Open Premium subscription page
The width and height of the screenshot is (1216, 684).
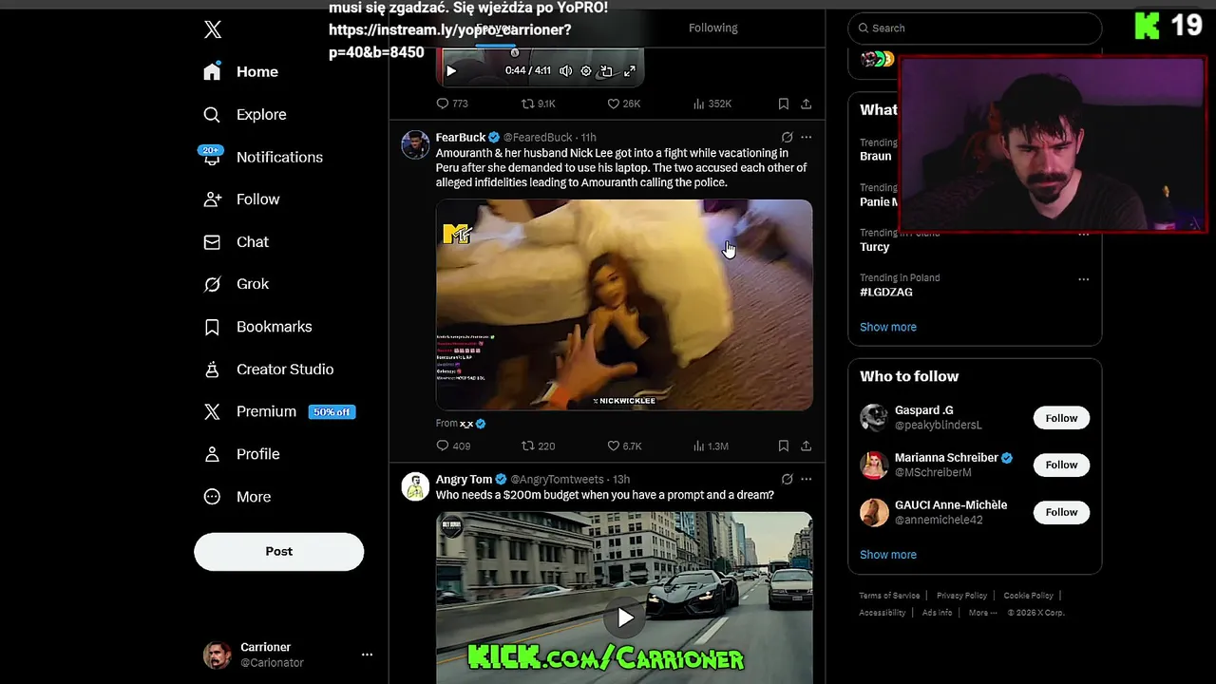pos(278,411)
